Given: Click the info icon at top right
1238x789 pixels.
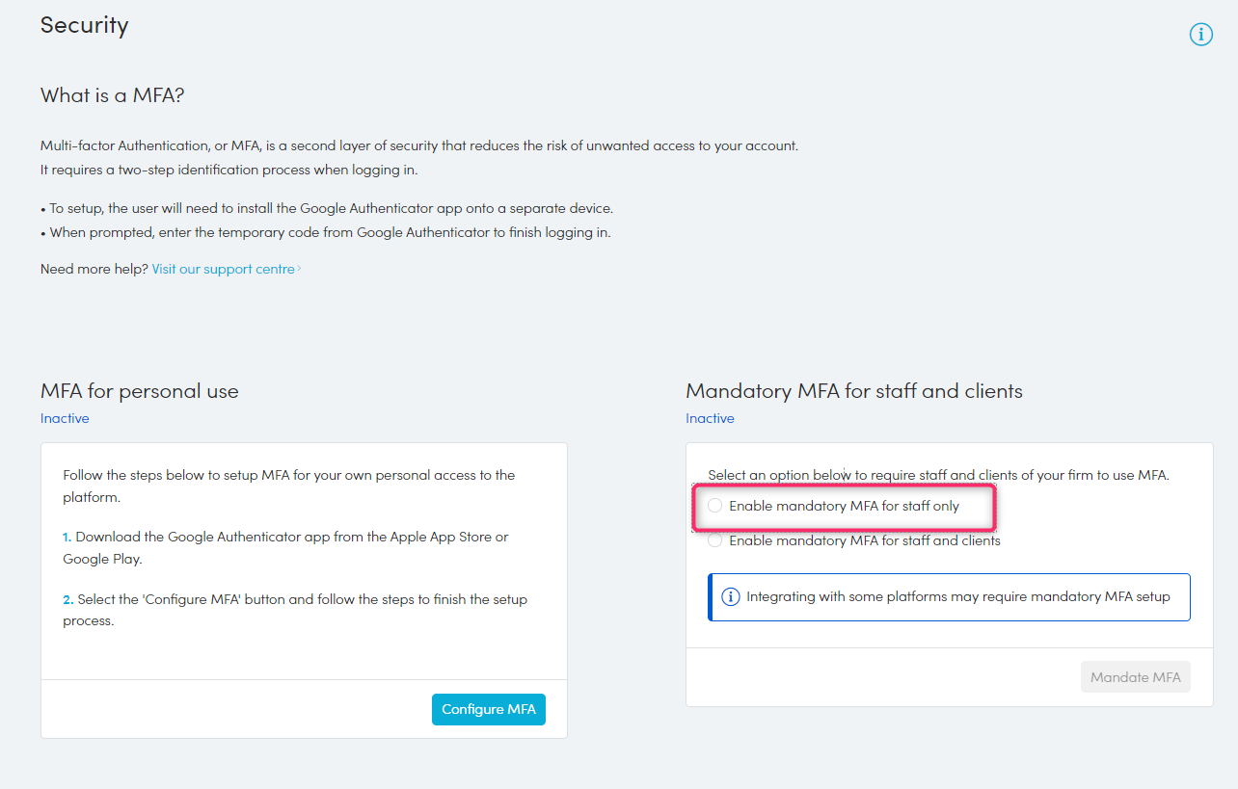Looking at the screenshot, I should 1200,35.
